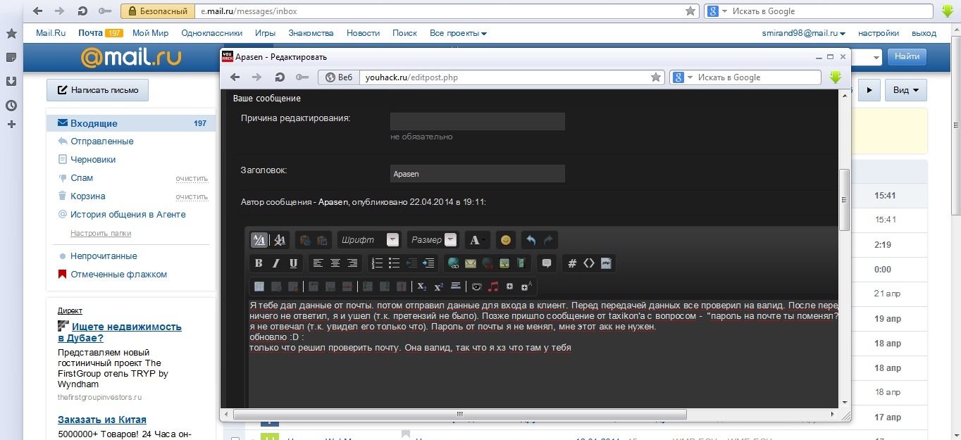The image size is (961, 440).
Task: Toggle underline formatting
Action: [294, 263]
